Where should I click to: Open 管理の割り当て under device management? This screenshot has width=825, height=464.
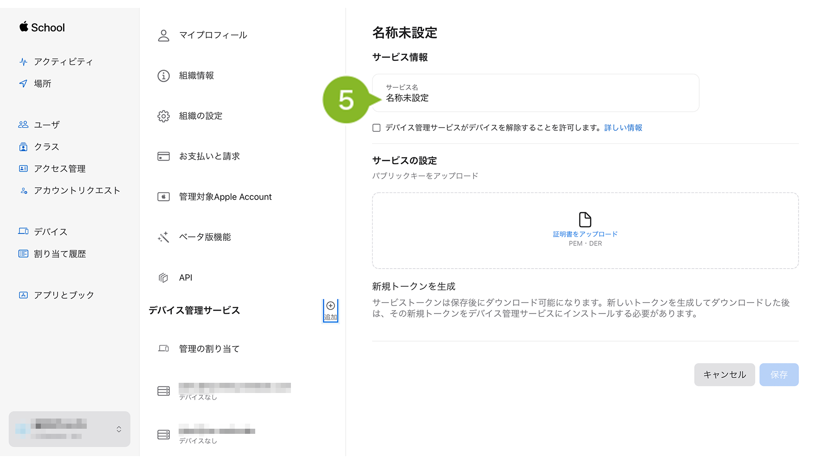[209, 348]
